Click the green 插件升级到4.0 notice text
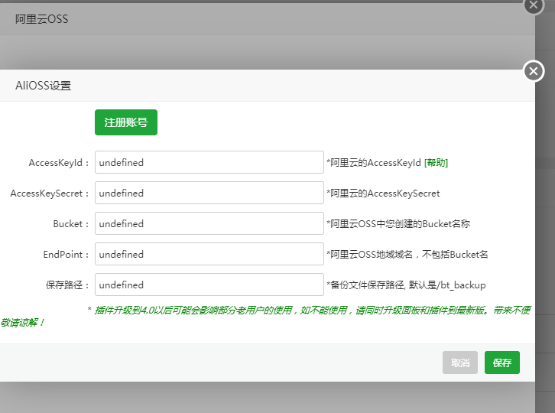555x413 pixels. [x=265, y=317]
